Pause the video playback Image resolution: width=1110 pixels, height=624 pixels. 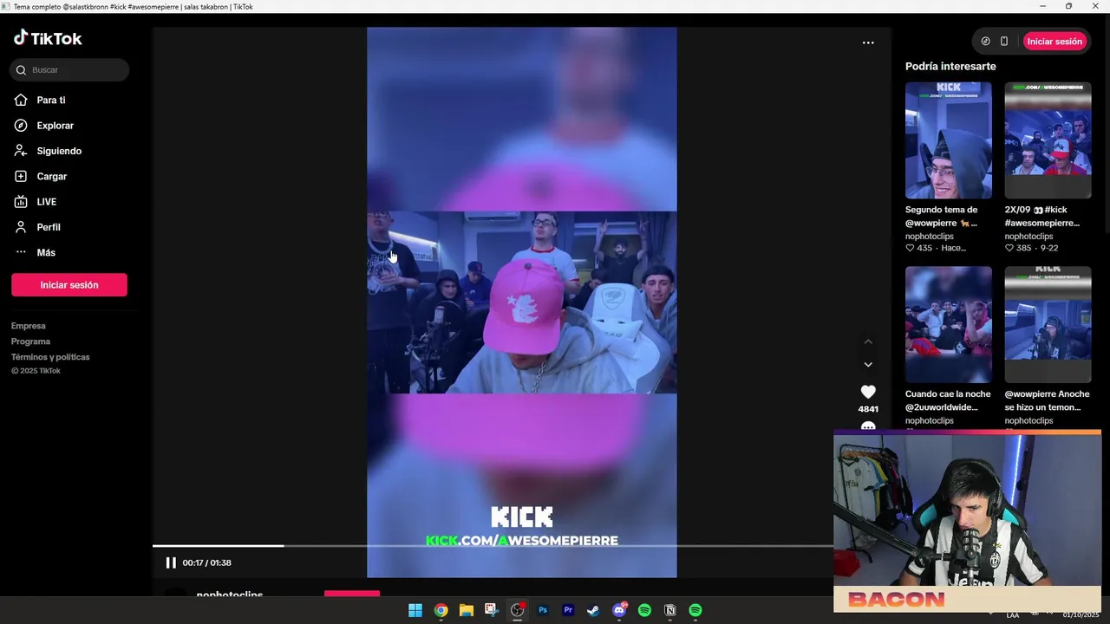pyautogui.click(x=171, y=562)
